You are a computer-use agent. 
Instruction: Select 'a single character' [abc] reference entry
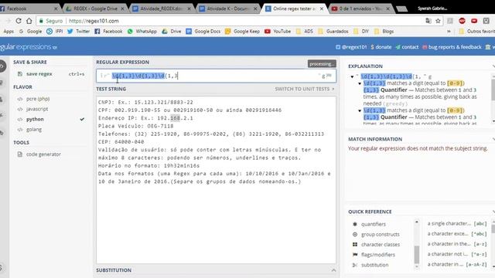[457, 223]
